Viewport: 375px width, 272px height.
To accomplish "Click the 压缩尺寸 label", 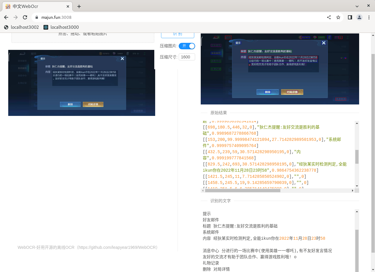I will pos(168,57).
